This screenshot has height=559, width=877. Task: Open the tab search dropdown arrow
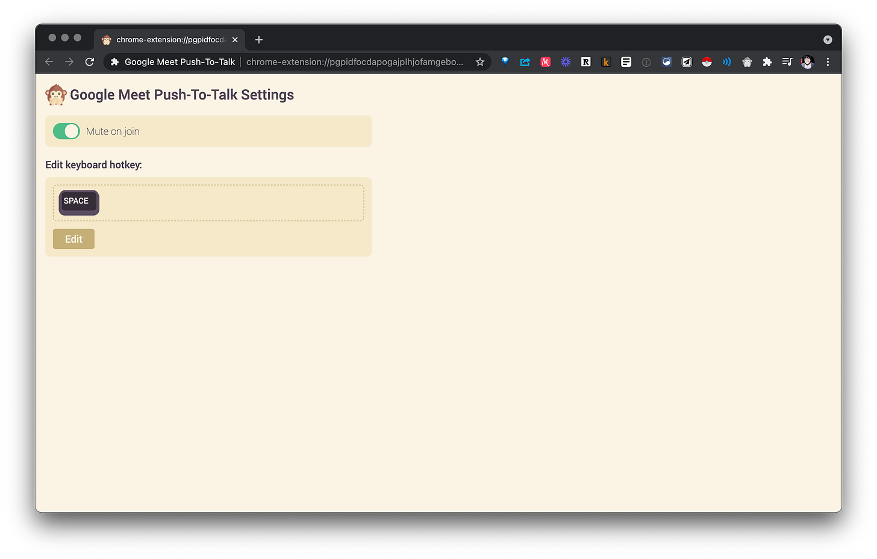tap(828, 40)
